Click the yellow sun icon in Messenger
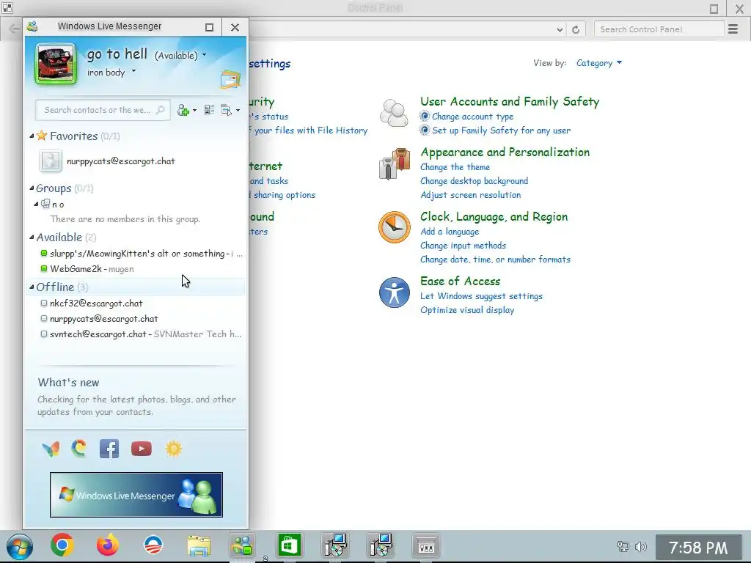Screen dimensions: 751x563 pos(173,449)
